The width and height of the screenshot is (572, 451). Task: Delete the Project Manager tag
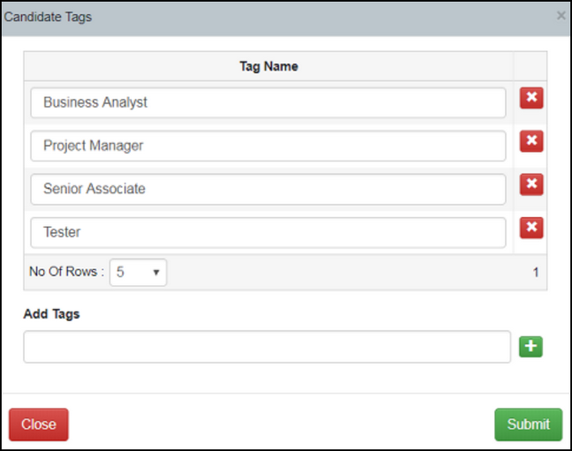point(531,141)
